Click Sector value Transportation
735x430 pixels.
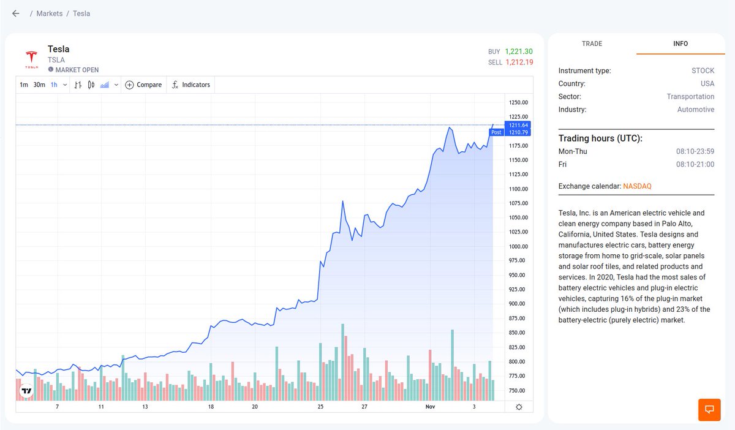click(x=690, y=96)
